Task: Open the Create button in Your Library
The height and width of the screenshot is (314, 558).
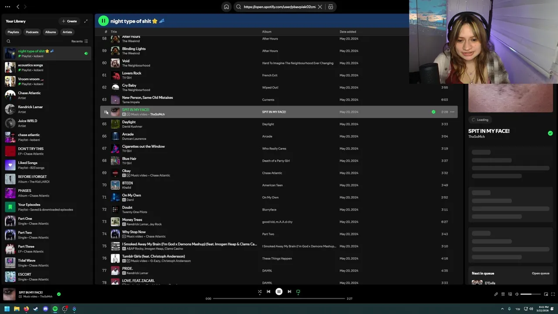Action: click(x=69, y=21)
